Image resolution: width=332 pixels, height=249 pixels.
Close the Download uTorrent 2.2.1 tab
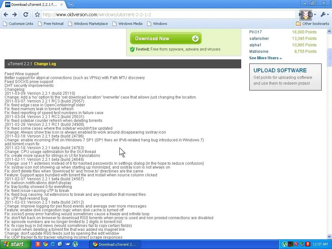pyautogui.click(x=61, y=5)
